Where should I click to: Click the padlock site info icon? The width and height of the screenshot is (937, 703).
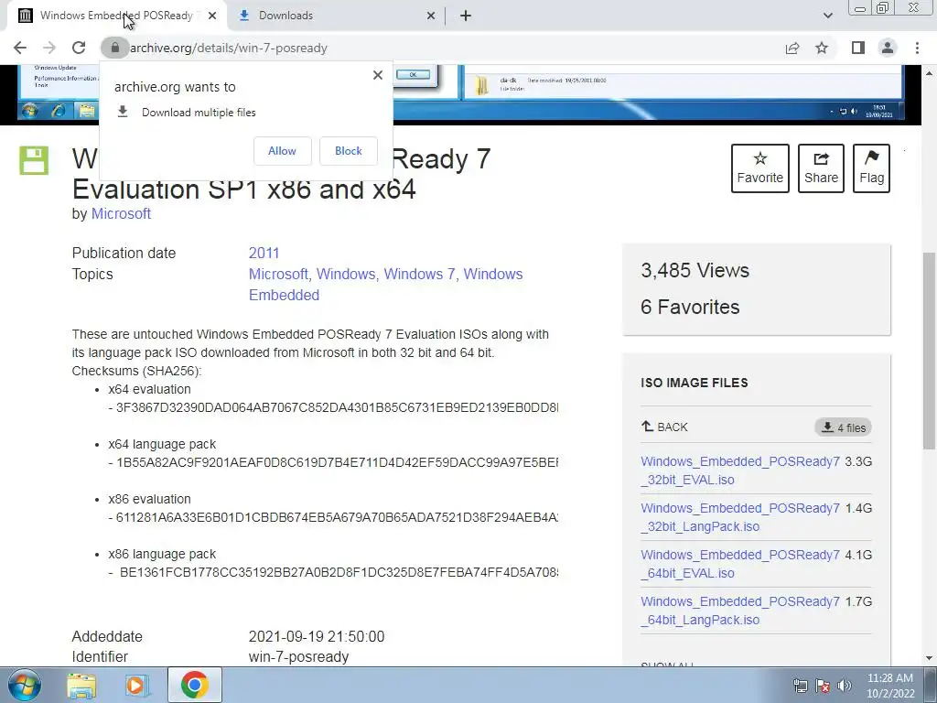[x=115, y=48]
